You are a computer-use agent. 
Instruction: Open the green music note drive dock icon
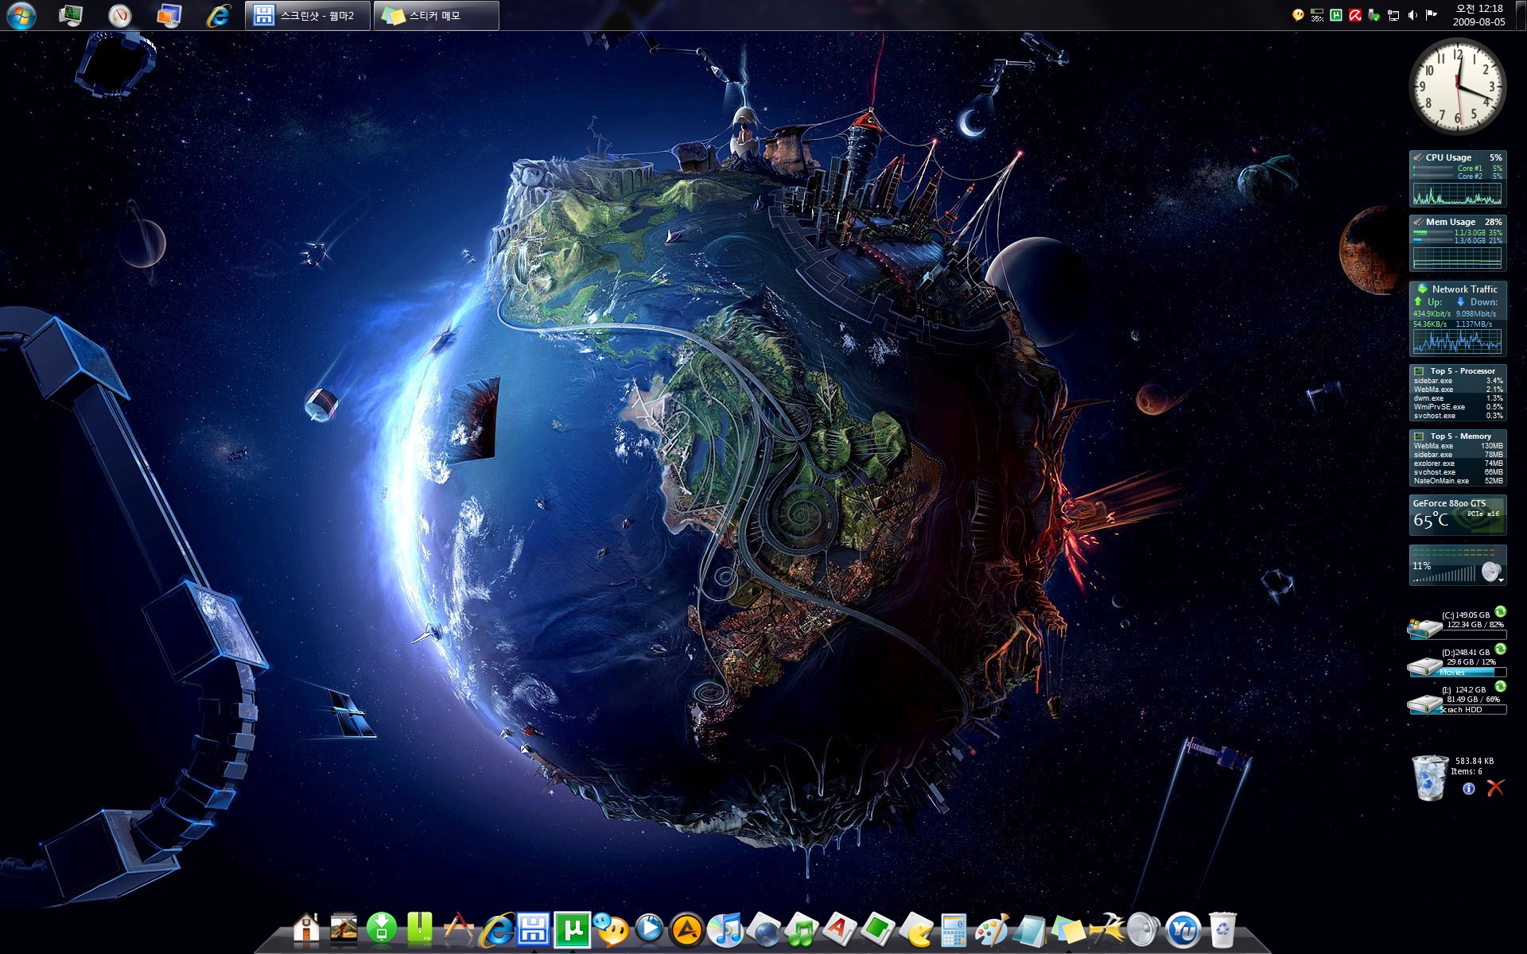pos(802,929)
